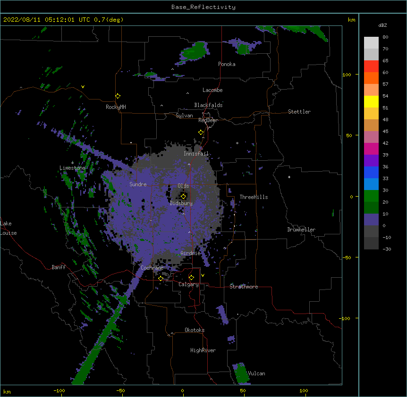
Task: Click the yellow diamond marker below Cochrane
Action: click(161, 278)
